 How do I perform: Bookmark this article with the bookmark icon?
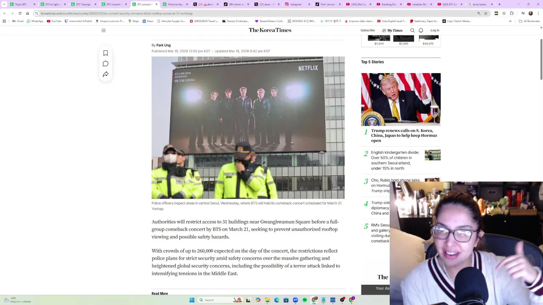pyautogui.click(x=106, y=53)
